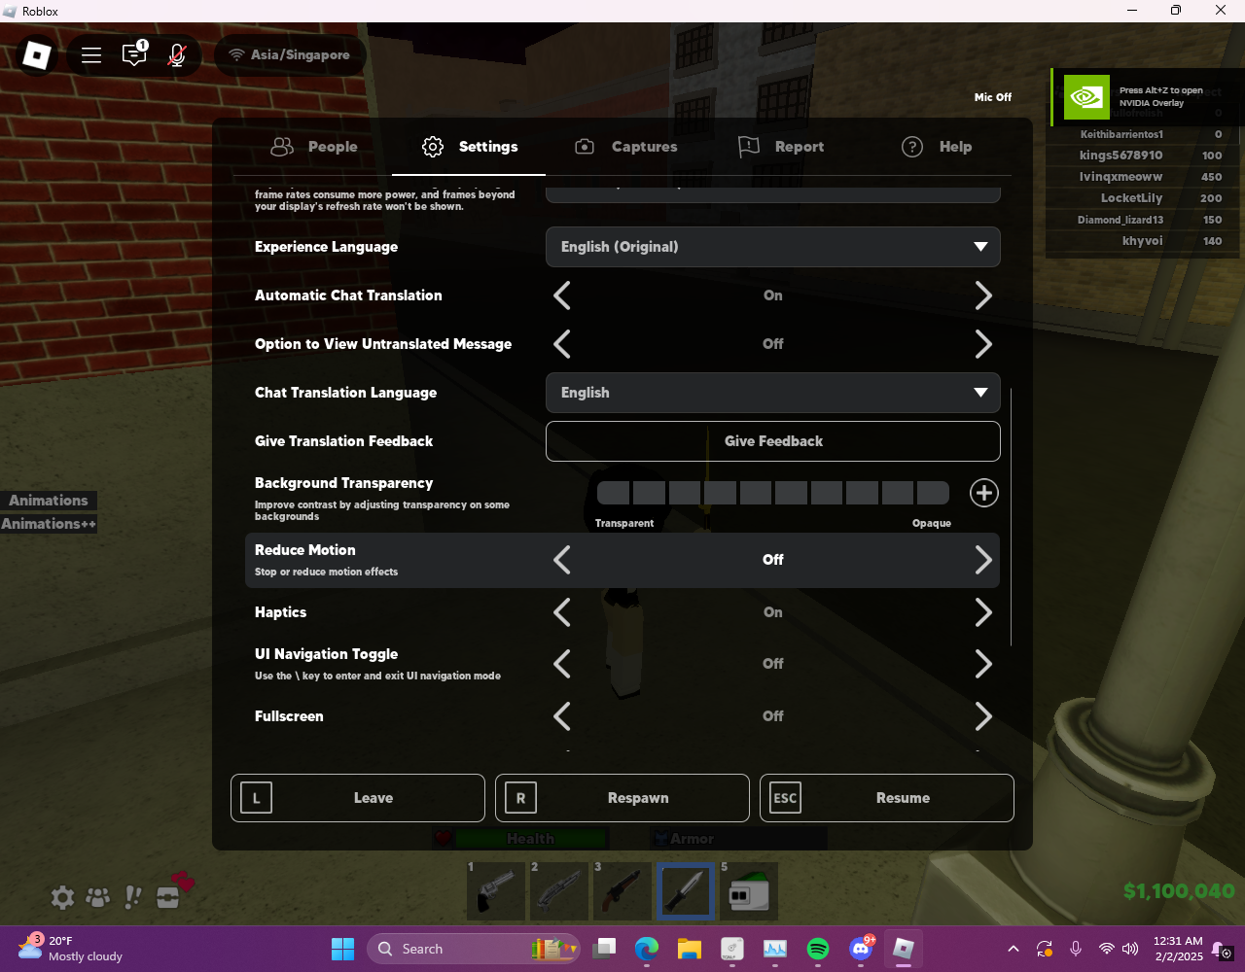Switch to the People tab
This screenshot has width=1245, height=972.
coord(314,147)
